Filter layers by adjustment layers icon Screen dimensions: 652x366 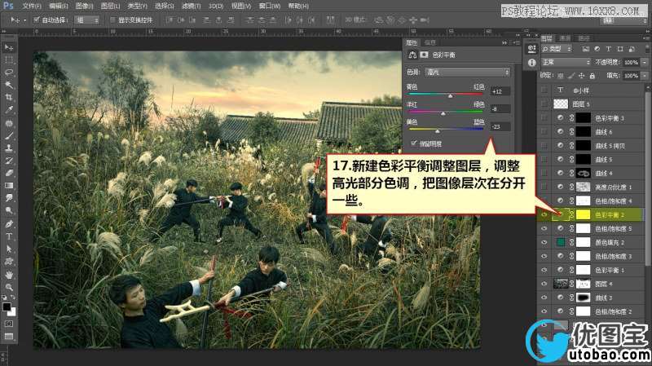point(597,49)
